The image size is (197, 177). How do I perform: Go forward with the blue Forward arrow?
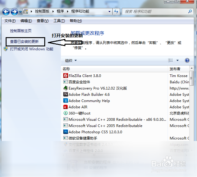(14, 12)
